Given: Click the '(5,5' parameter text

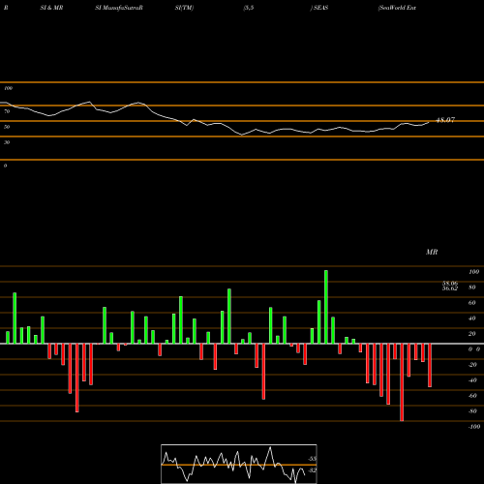Looking at the screenshot, I should [x=249, y=8].
